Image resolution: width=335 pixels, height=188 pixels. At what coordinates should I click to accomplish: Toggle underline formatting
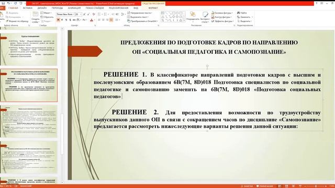click(x=66, y=20)
